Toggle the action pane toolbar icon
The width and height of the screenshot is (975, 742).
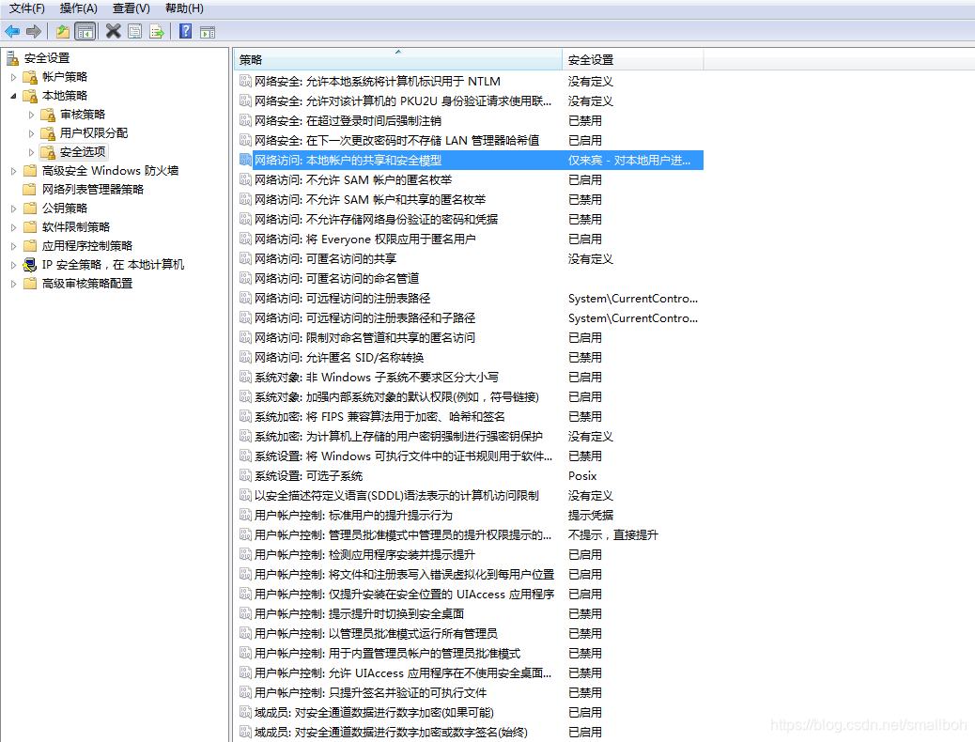pos(208,32)
